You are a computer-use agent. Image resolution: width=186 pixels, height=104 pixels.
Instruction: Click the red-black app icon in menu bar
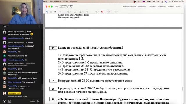tap(135, 1)
